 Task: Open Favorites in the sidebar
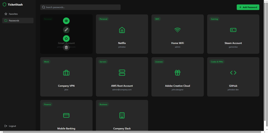tap(18, 14)
